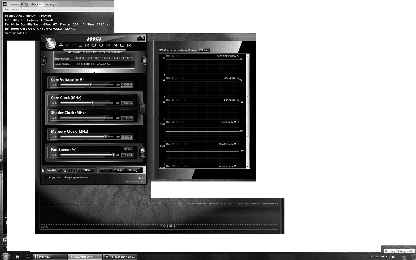Open the information i panel in Afterburner

144,61
